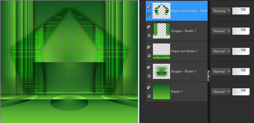Click layer type icon of Kopie von Gruppe layer
The width and height of the screenshot is (254, 123).
point(149,7)
